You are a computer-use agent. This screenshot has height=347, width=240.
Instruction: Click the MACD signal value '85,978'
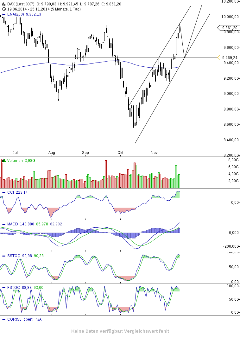click(x=42, y=224)
